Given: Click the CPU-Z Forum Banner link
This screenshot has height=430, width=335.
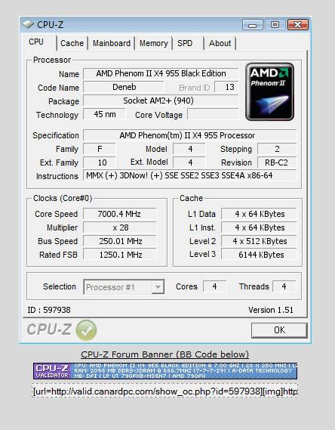Looking at the screenshot, I should [164, 354].
